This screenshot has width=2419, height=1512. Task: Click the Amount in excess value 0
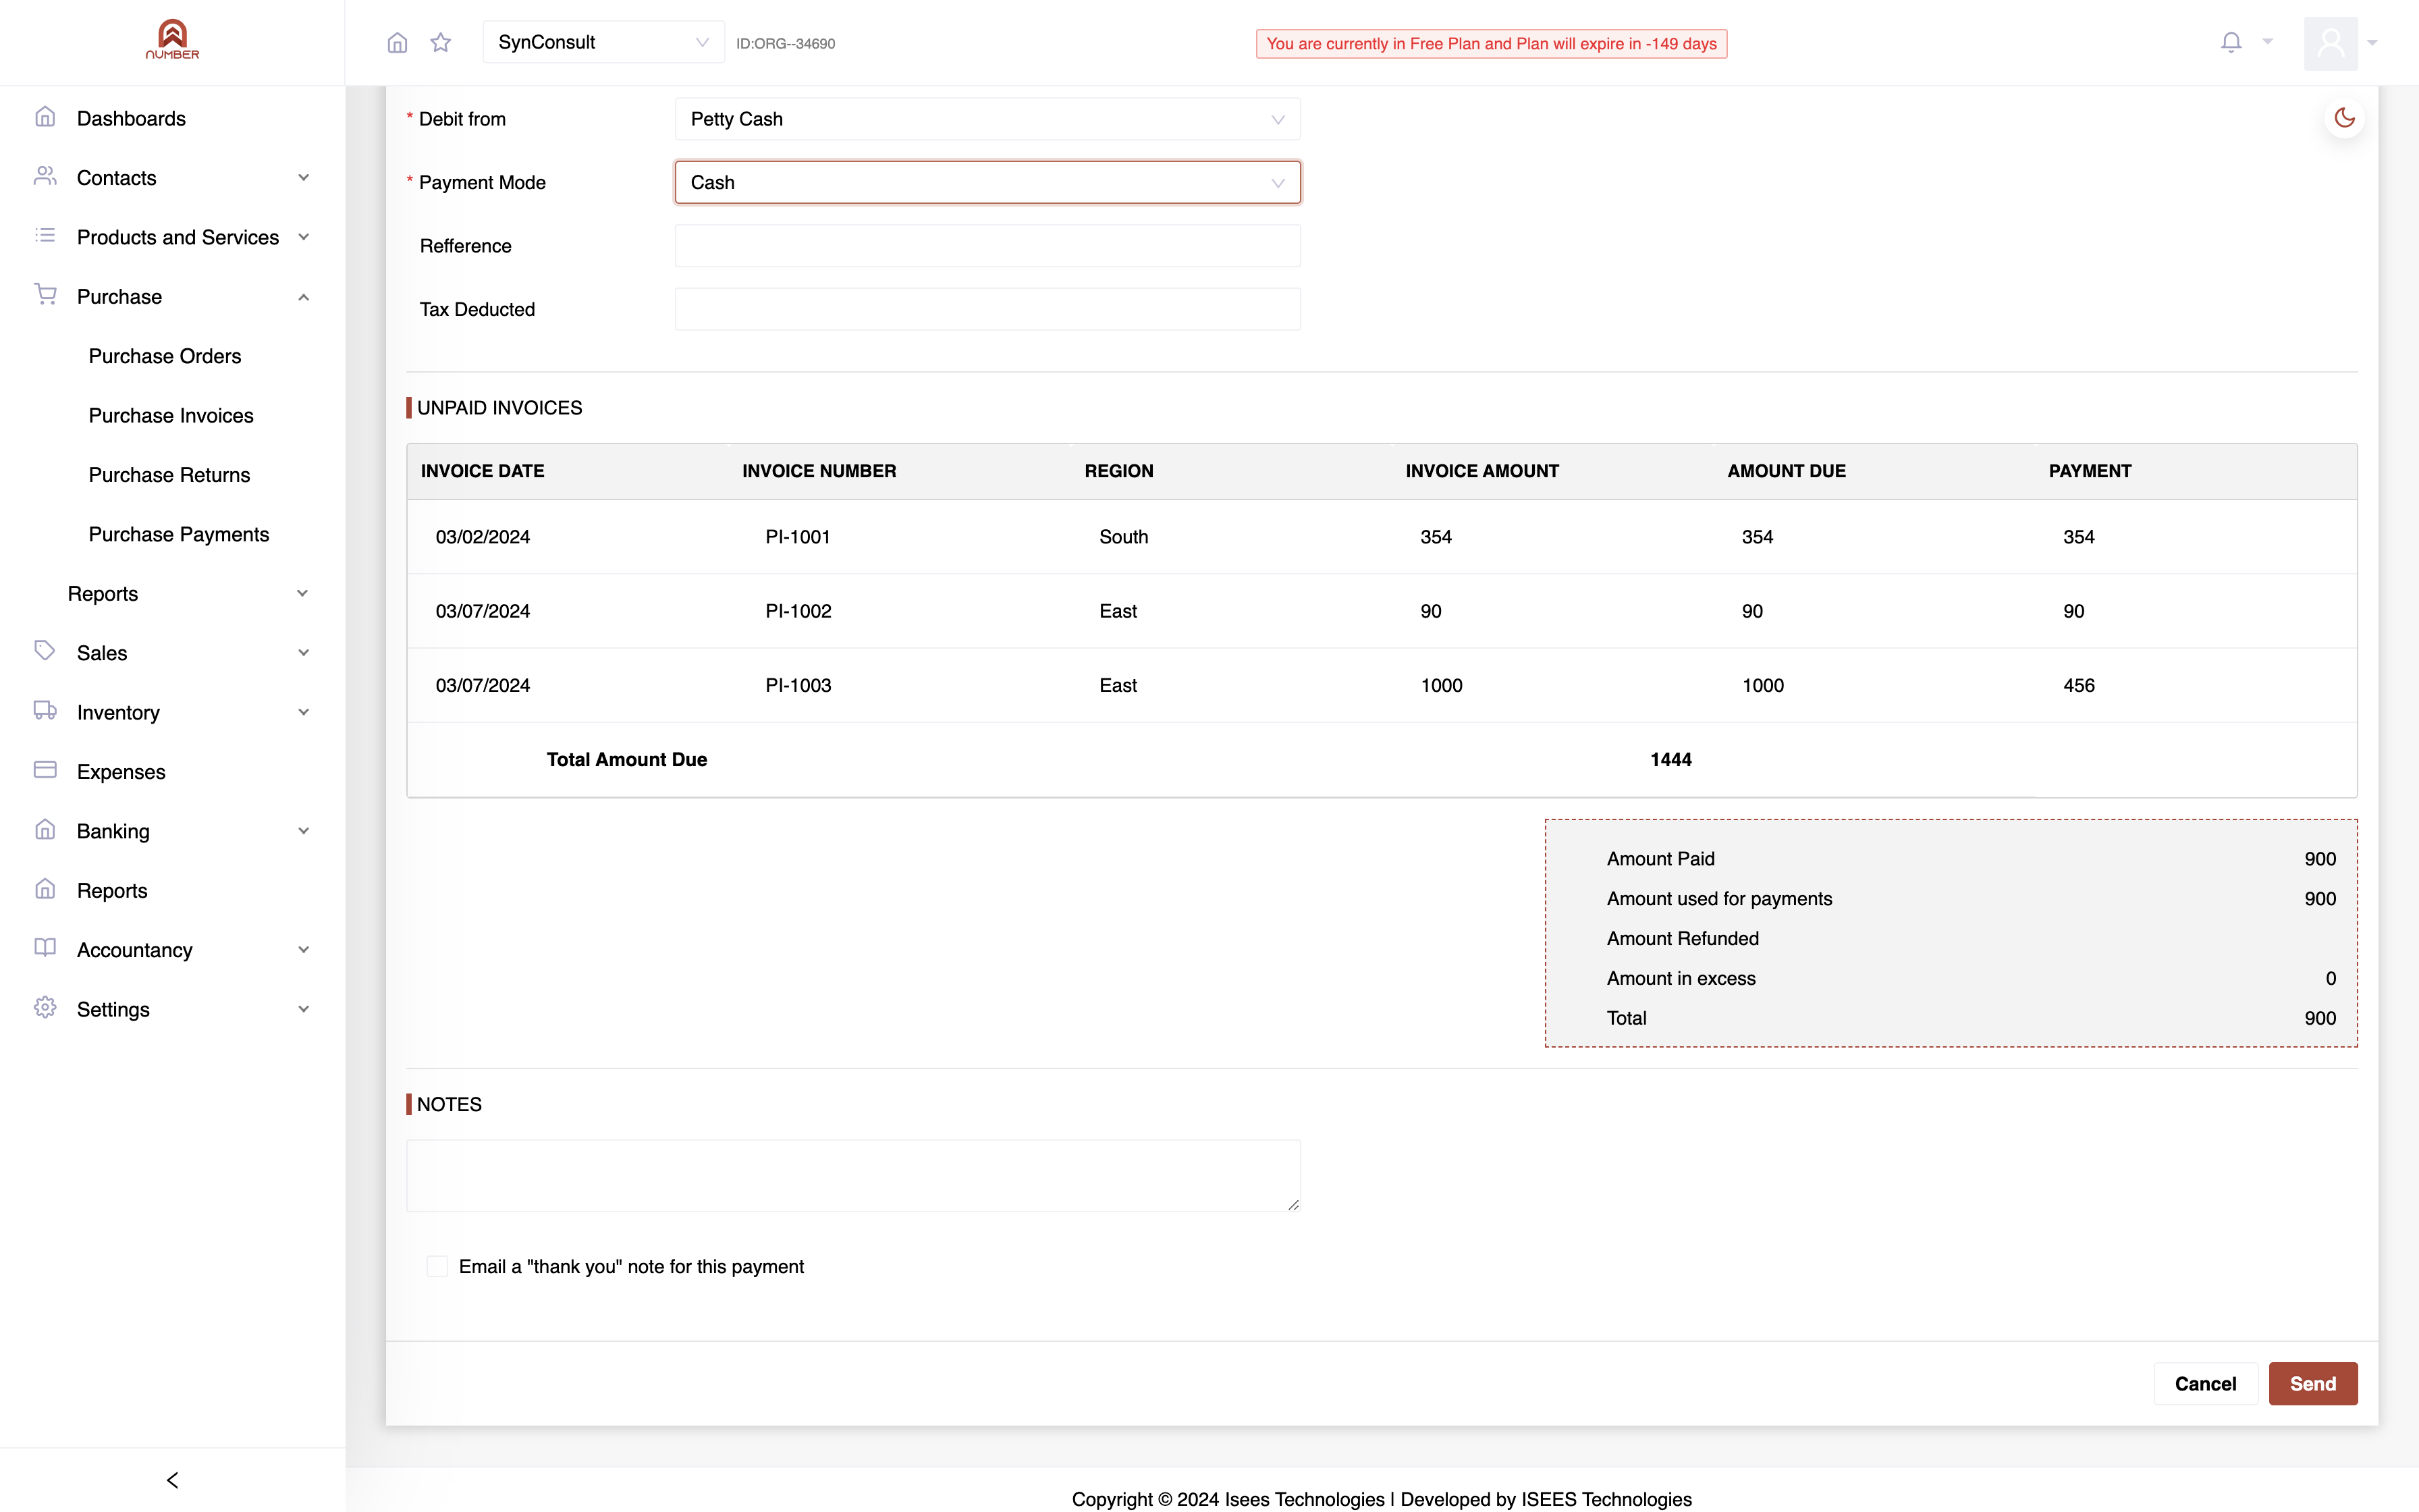coord(2331,978)
